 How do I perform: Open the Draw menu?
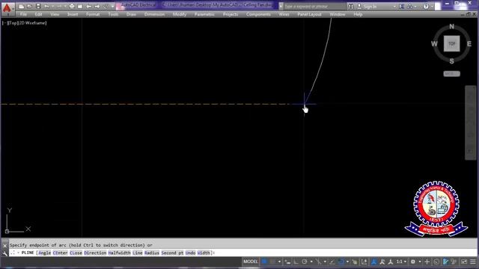pyautogui.click(x=131, y=14)
